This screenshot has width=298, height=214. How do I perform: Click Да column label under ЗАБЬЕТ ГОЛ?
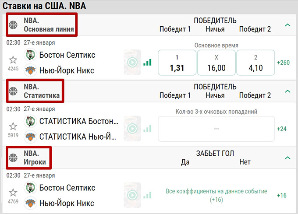(x=185, y=162)
